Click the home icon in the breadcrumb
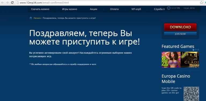The width and height of the screenshot is (206, 101). (31, 18)
